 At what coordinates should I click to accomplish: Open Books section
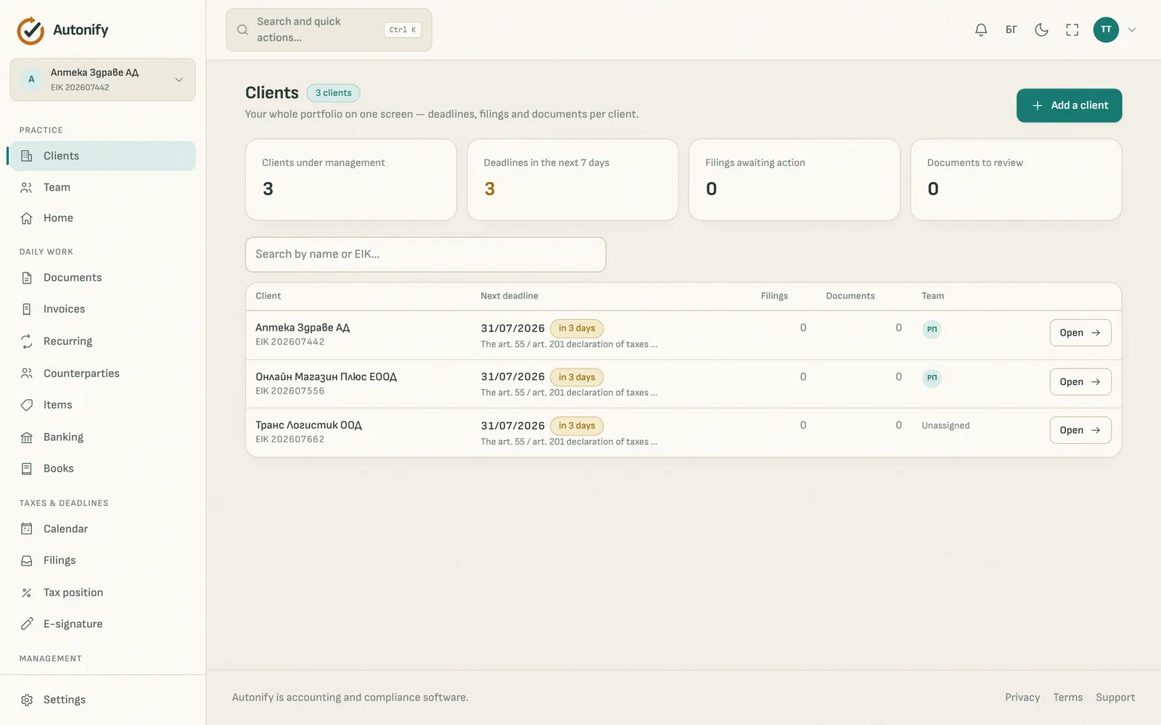click(102, 468)
